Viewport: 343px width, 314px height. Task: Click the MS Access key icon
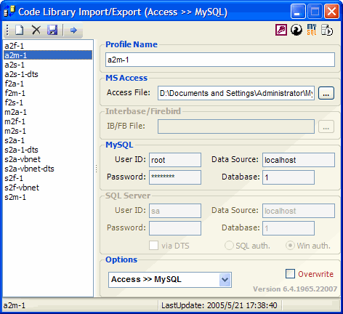pos(281,30)
